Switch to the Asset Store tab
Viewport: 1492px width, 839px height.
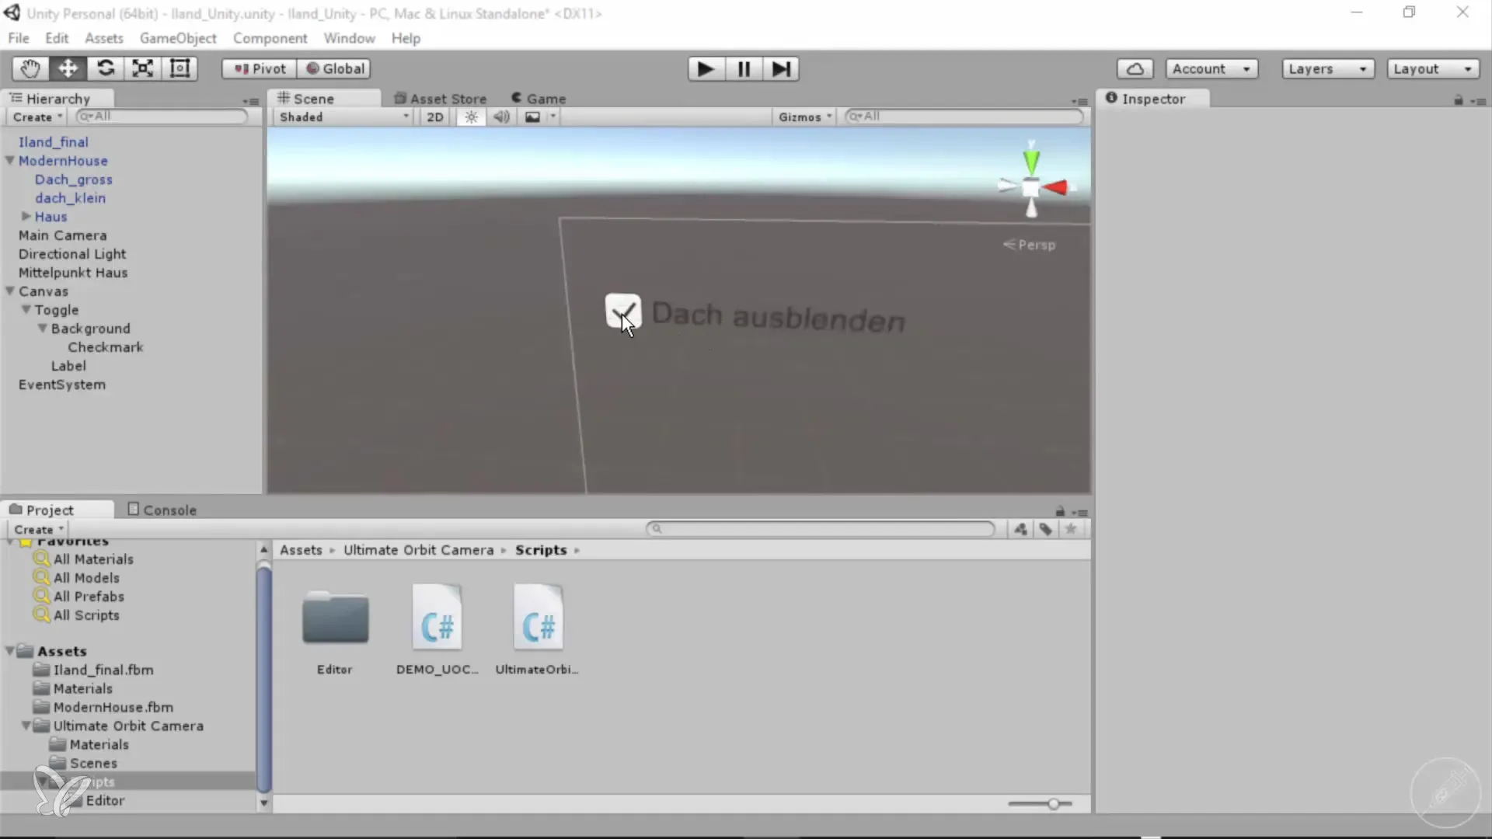[441, 99]
